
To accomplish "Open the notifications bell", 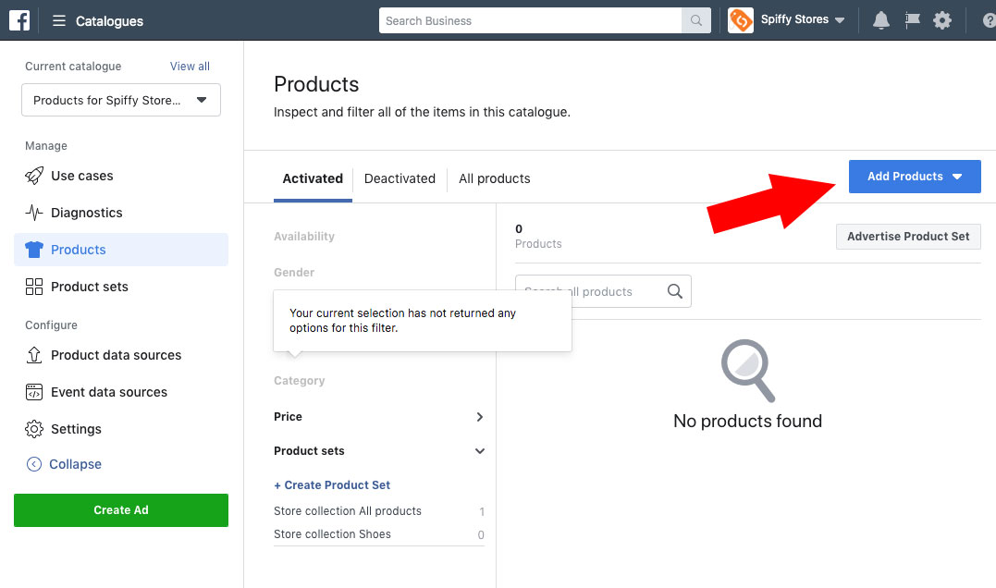I will click(x=881, y=20).
